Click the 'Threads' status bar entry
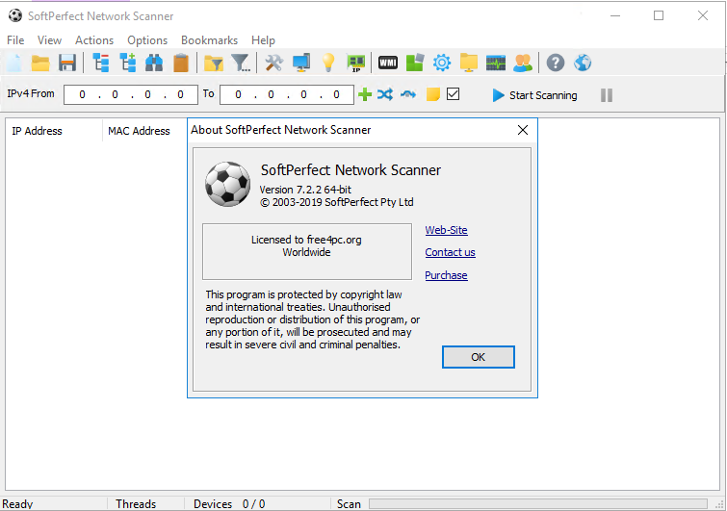The image size is (727, 511). point(136,504)
